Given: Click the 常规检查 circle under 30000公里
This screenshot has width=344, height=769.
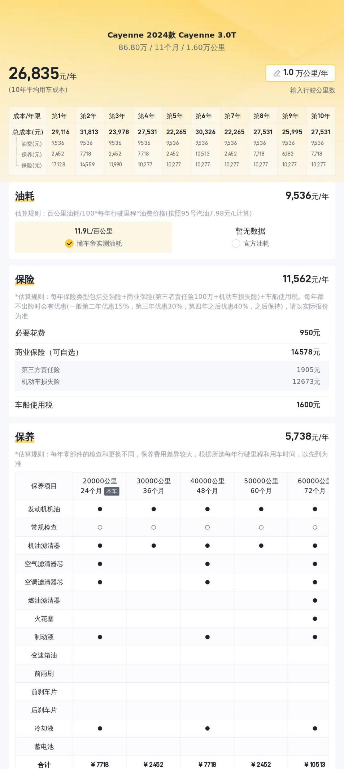Looking at the screenshot, I should click(154, 528).
